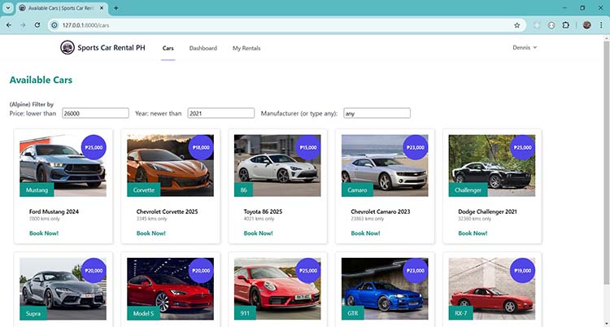
Task: Reload the page with the refresh icon
Action: point(37,25)
